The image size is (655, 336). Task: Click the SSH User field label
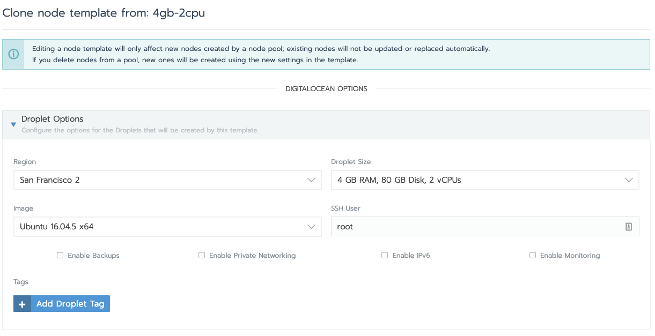click(346, 208)
